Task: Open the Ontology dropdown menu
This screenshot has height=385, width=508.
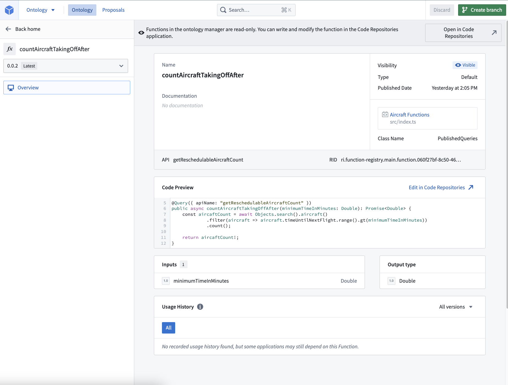Action: coord(40,10)
